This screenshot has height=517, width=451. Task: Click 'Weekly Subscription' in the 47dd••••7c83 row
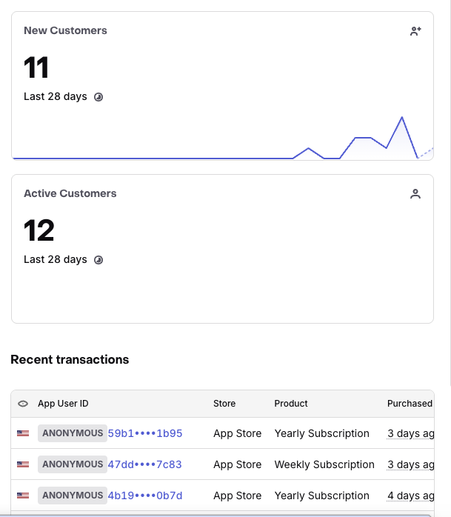click(x=324, y=464)
